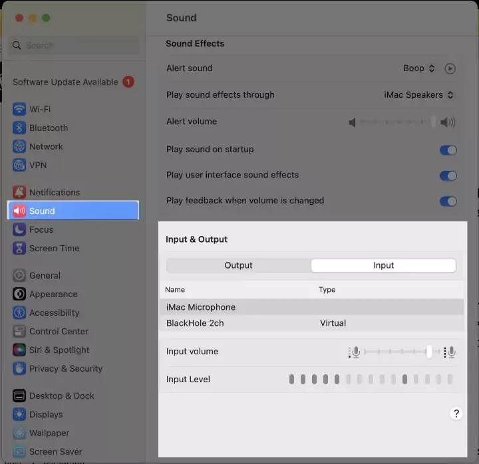Click the Wi-Fi icon in sidebar
The height and width of the screenshot is (464, 479).
coord(19,109)
